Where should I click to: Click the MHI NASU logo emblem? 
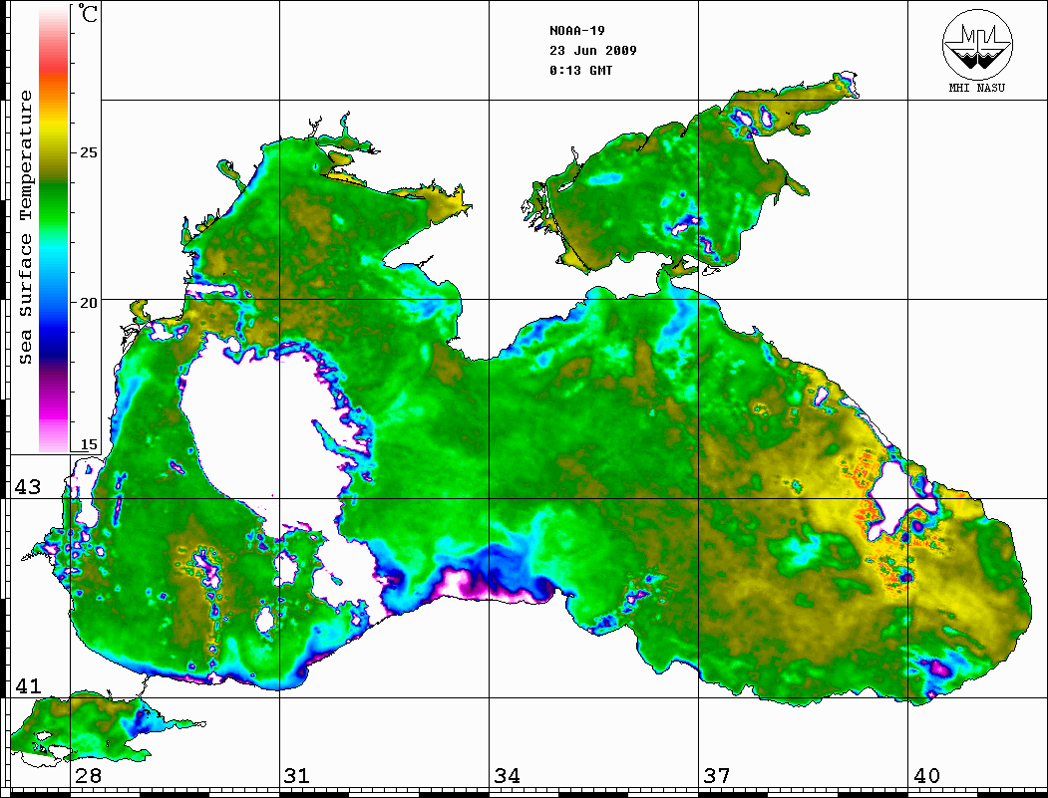pos(977,44)
